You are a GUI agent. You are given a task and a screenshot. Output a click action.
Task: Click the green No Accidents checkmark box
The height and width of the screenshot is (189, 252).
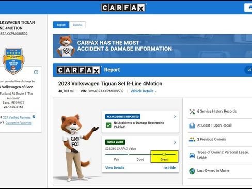[108, 125]
